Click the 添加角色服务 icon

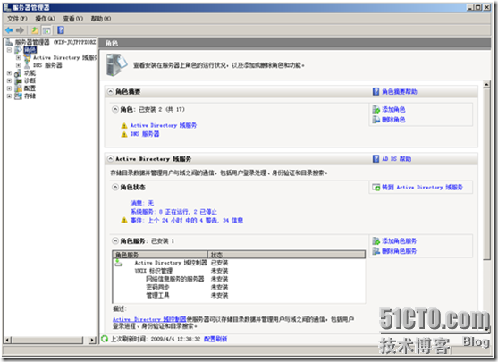[x=376, y=241]
